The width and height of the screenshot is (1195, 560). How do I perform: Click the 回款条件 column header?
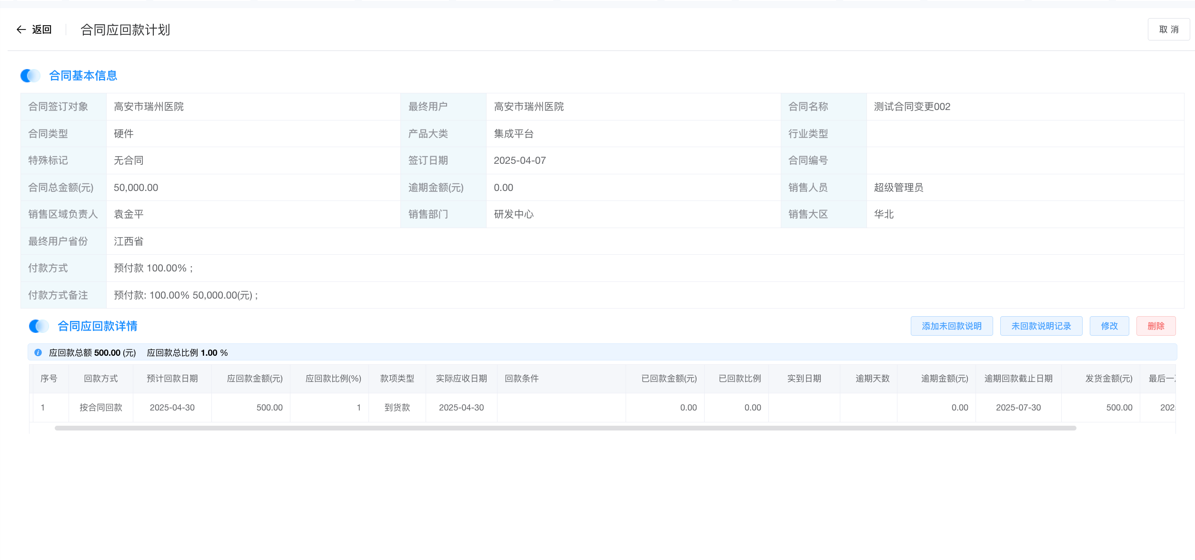[522, 379]
